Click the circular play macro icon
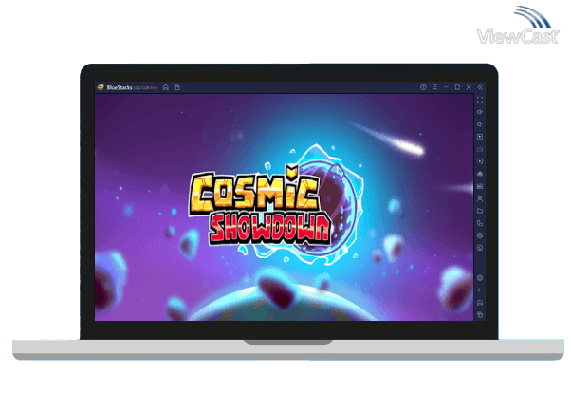The width and height of the screenshot is (571, 393). point(480,161)
